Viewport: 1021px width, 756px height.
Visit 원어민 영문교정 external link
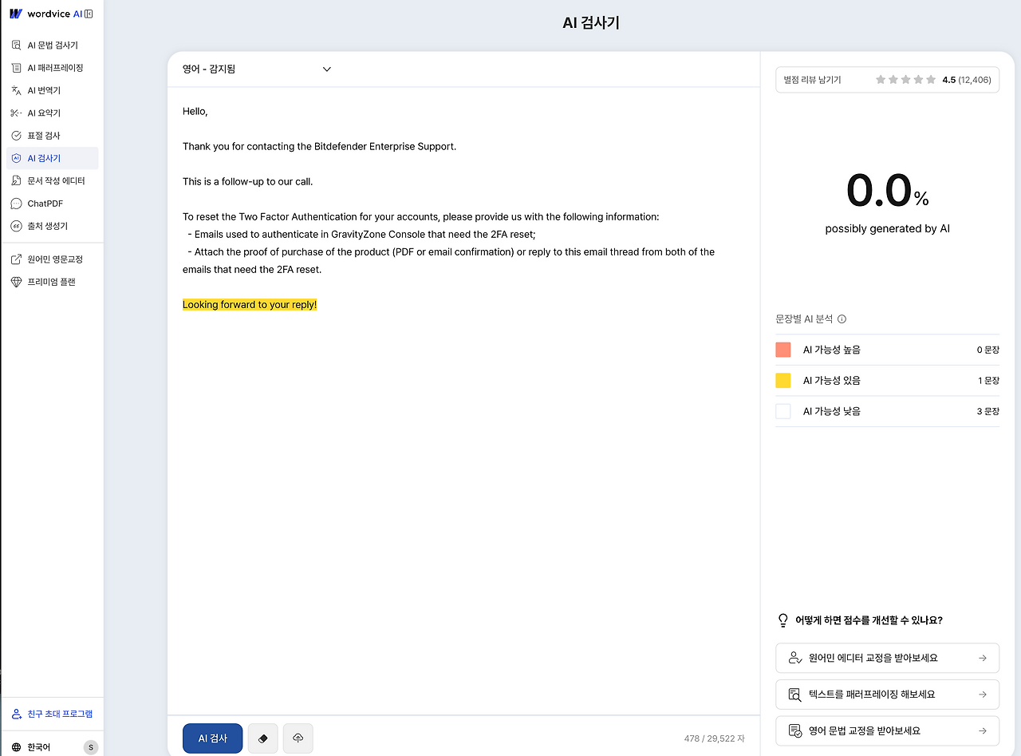(52, 259)
